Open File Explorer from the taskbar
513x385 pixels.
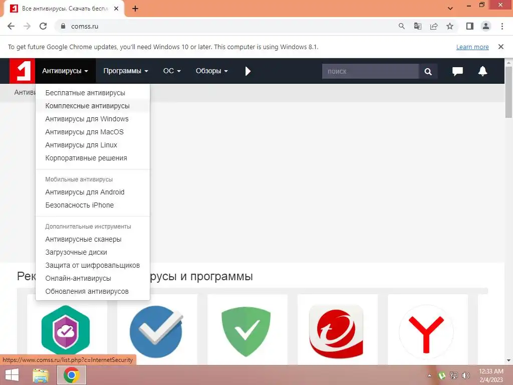pyautogui.click(x=41, y=375)
